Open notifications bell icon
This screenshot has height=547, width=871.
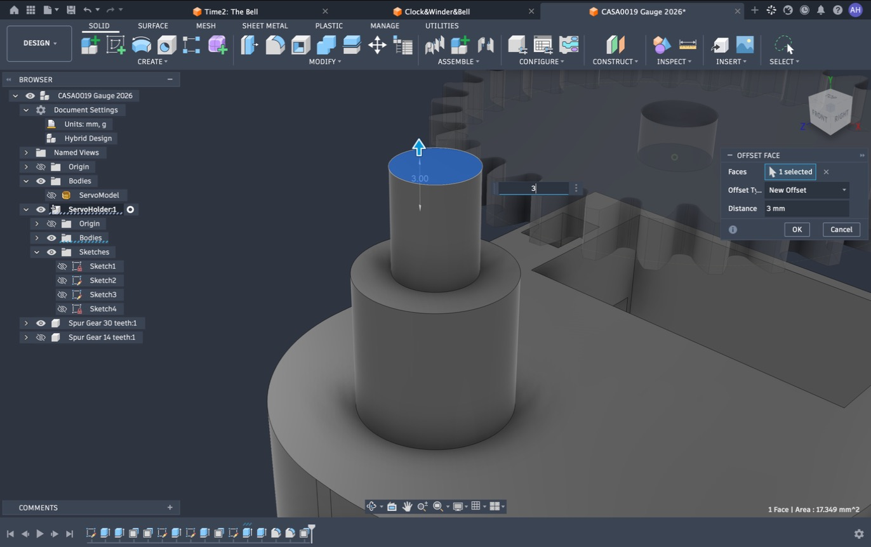(x=821, y=10)
